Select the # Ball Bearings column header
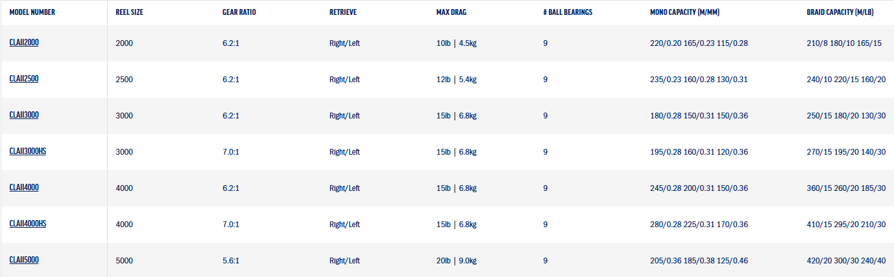This screenshot has width=894, height=277. tap(568, 12)
